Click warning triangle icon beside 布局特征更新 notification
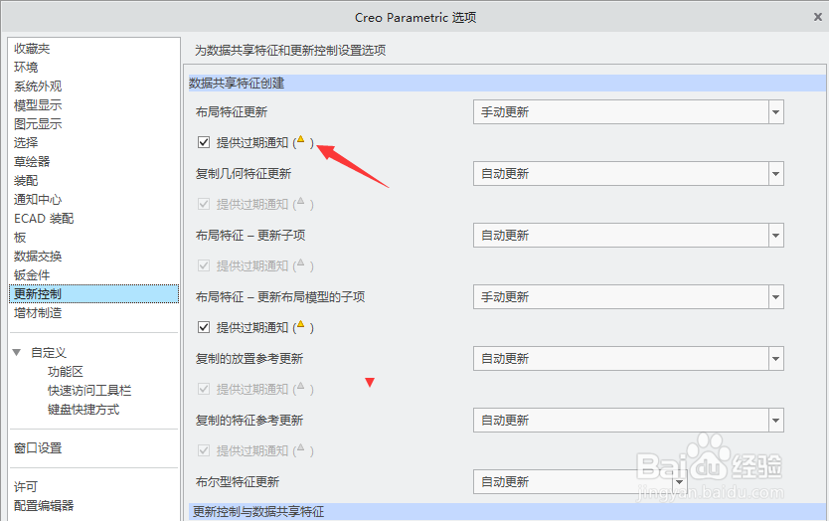The width and height of the screenshot is (829, 521). pos(300,140)
